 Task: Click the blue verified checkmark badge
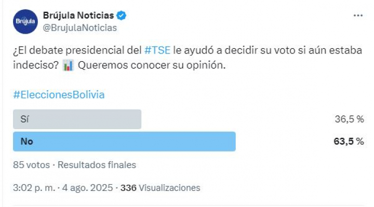[x=121, y=16]
